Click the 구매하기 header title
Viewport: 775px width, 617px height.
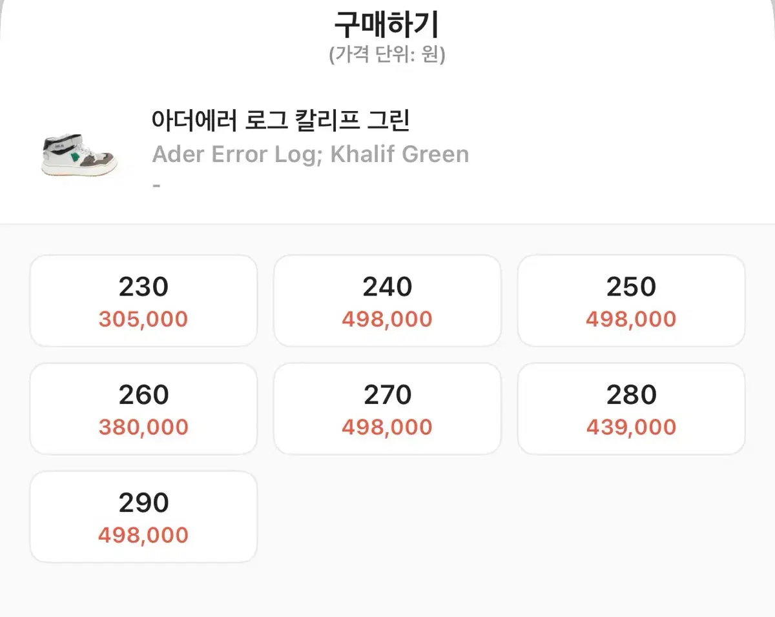tap(387, 25)
